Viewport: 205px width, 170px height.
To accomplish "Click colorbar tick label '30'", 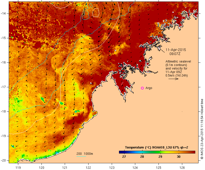I will (178, 157).
